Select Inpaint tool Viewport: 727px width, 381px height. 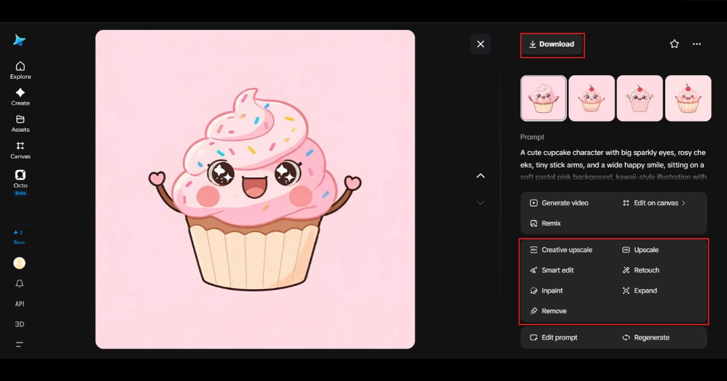546,291
